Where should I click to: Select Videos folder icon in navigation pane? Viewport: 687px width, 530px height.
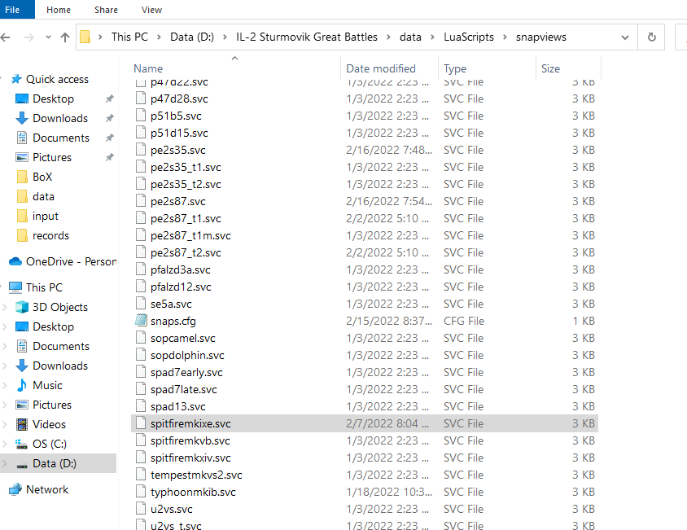point(21,424)
